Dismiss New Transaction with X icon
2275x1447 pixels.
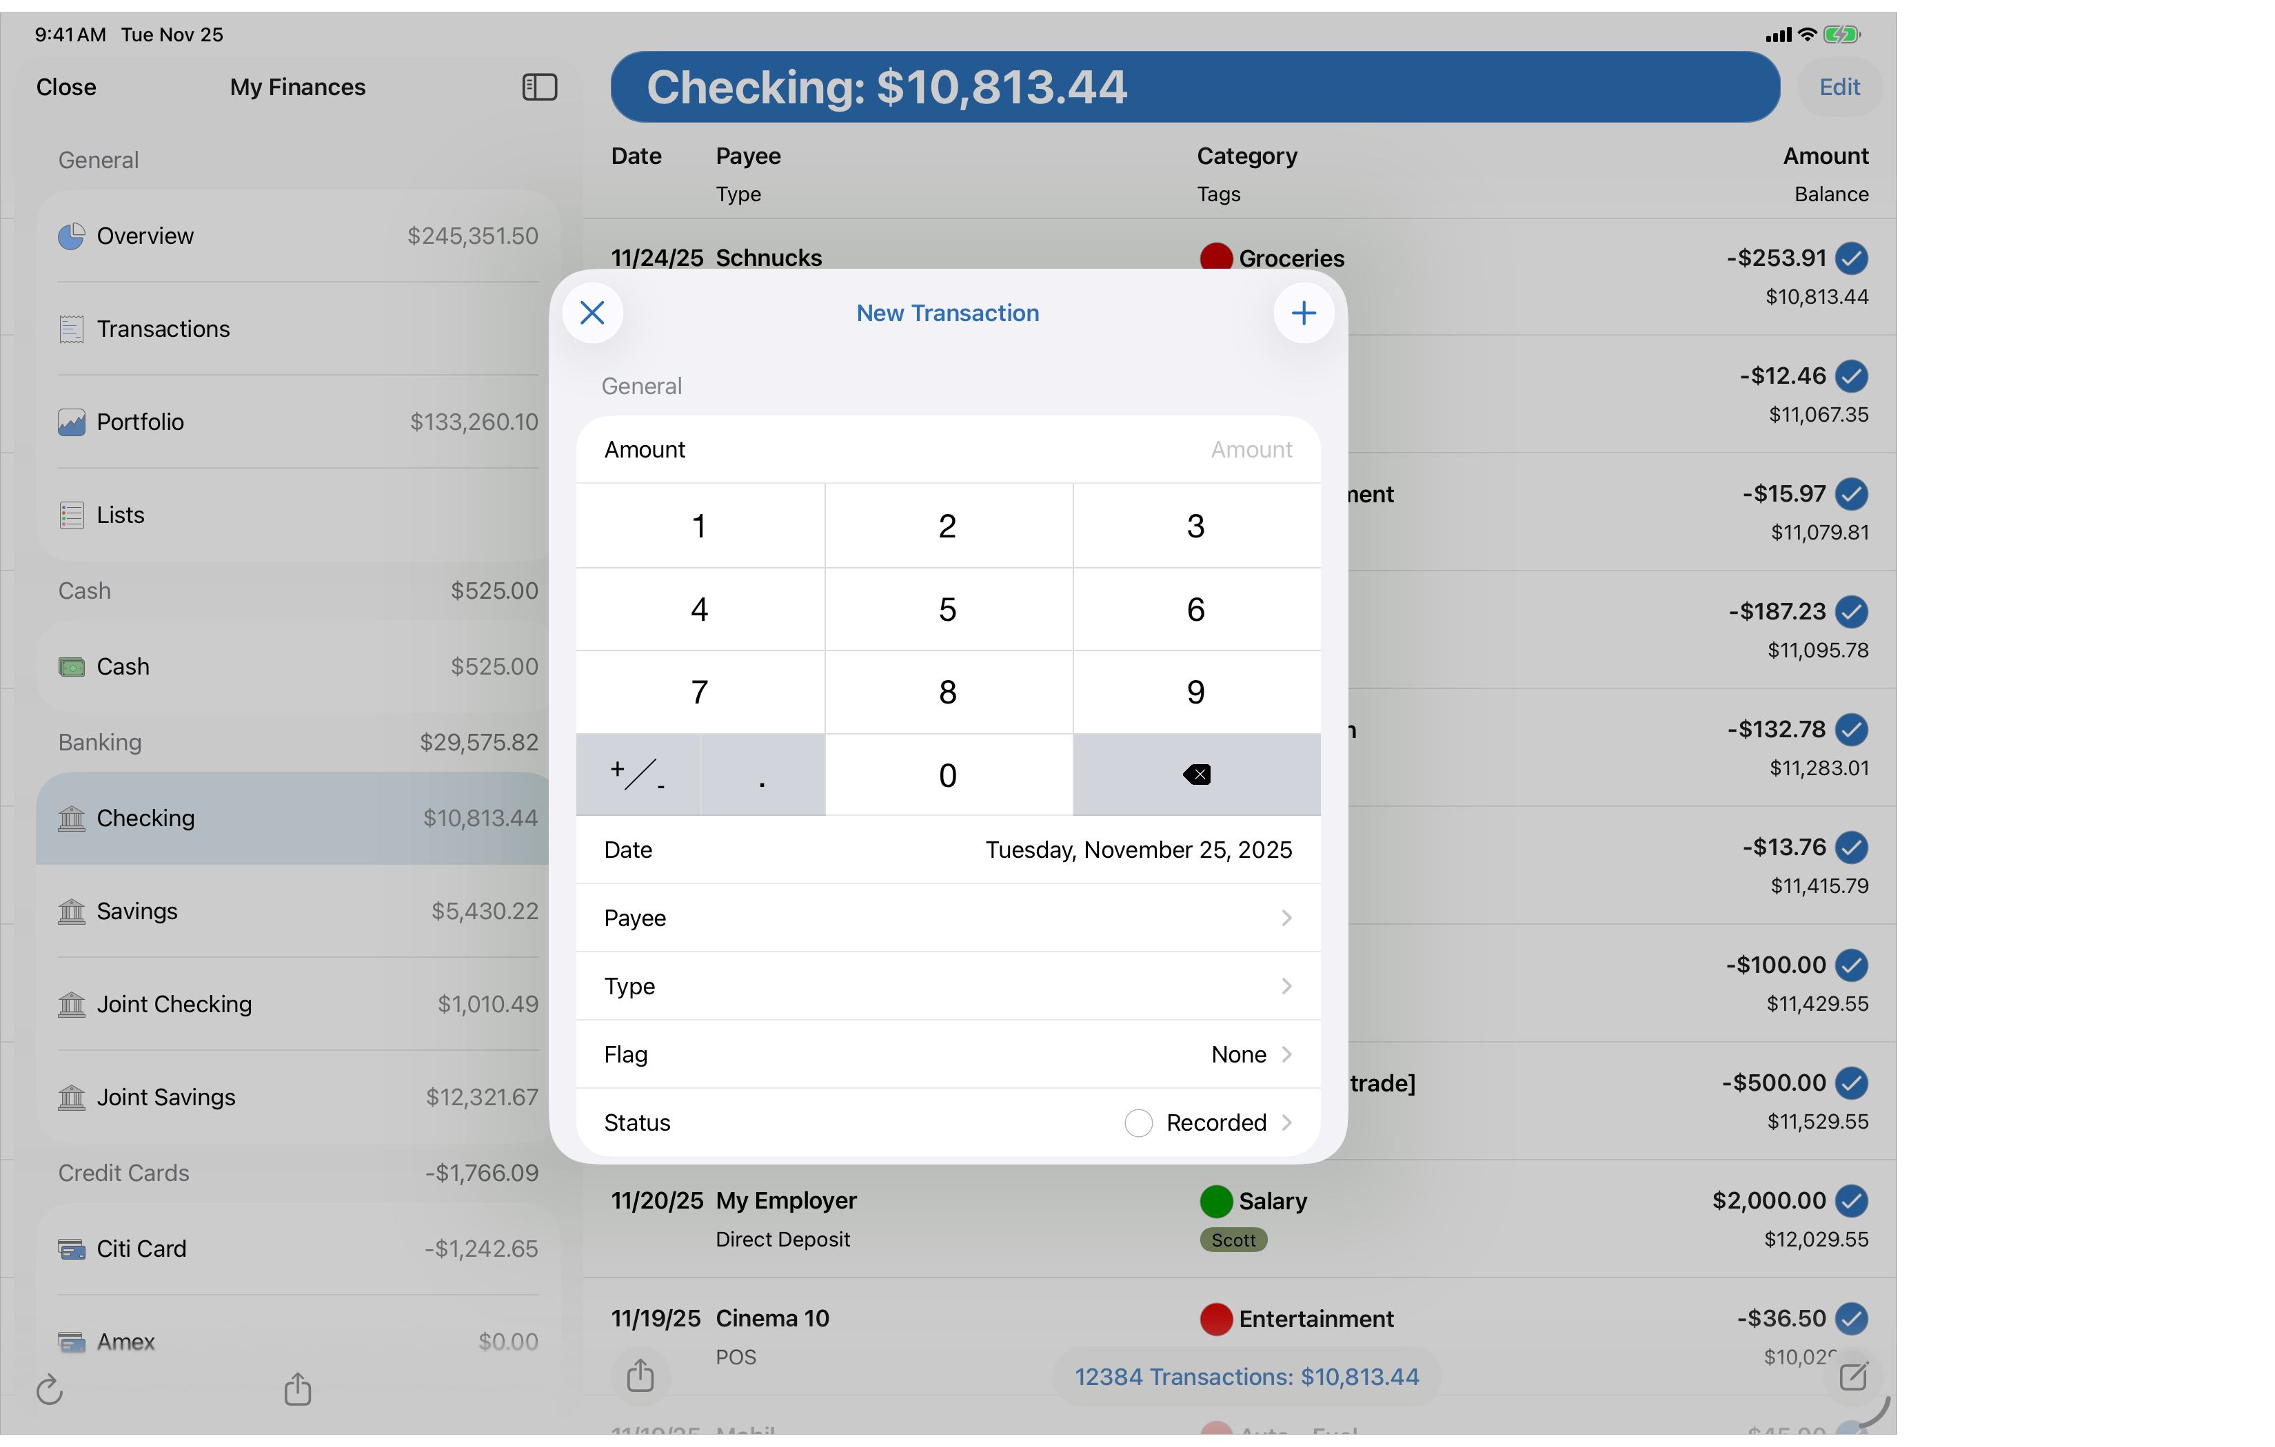click(592, 313)
